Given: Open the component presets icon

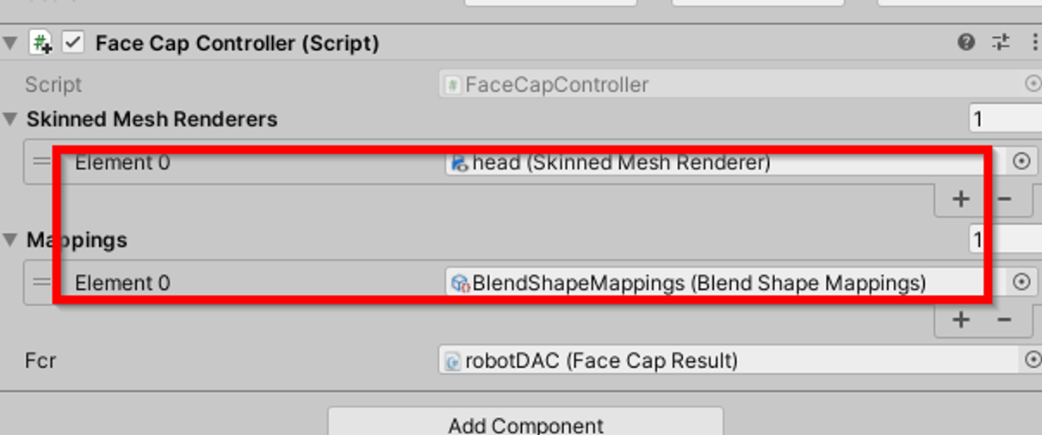Looking at the screenshot, I should pyautogui.click(x=1001, y=42).
